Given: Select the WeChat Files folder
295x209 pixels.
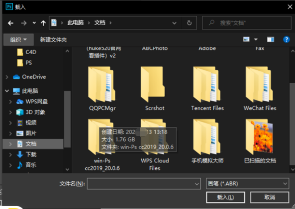Looking at the screenshot, I should 260,89.
